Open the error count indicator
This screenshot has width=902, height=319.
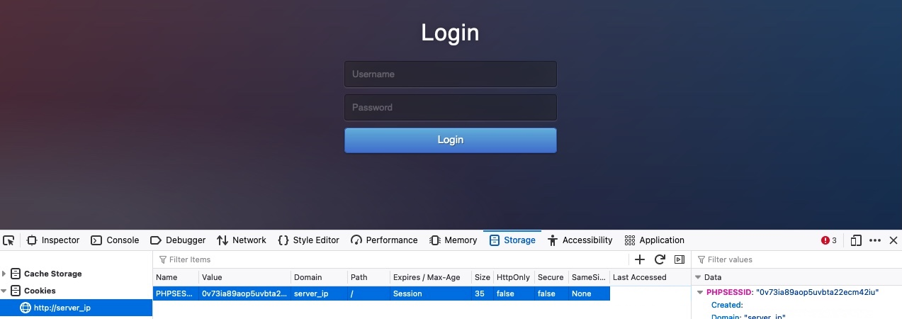(x=829, y=240)
